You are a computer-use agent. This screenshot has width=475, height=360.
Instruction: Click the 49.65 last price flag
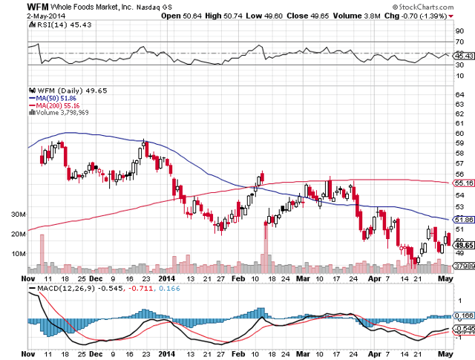(463, 245)
